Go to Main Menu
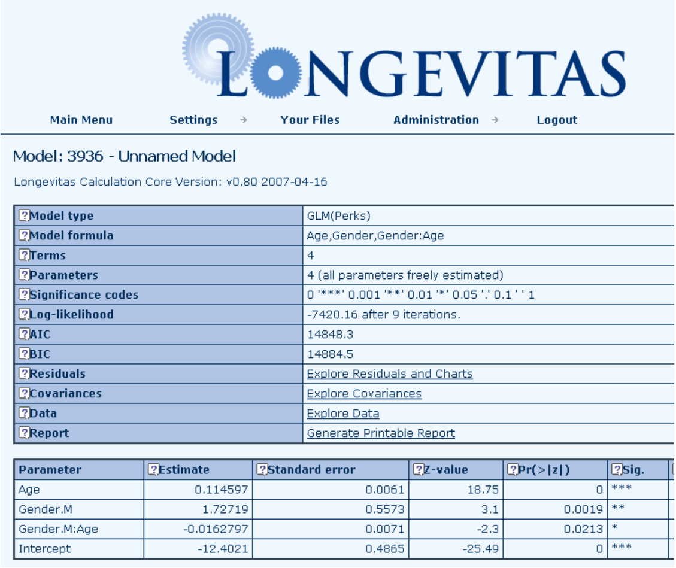The width and height of the screenshot is (676, 568). pyautogui.click(x=81, y=120)
